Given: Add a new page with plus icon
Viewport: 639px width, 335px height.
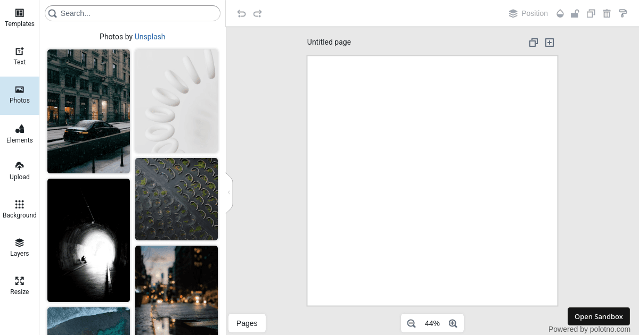Looking at the screenshot, I should (x=550, y=43).
